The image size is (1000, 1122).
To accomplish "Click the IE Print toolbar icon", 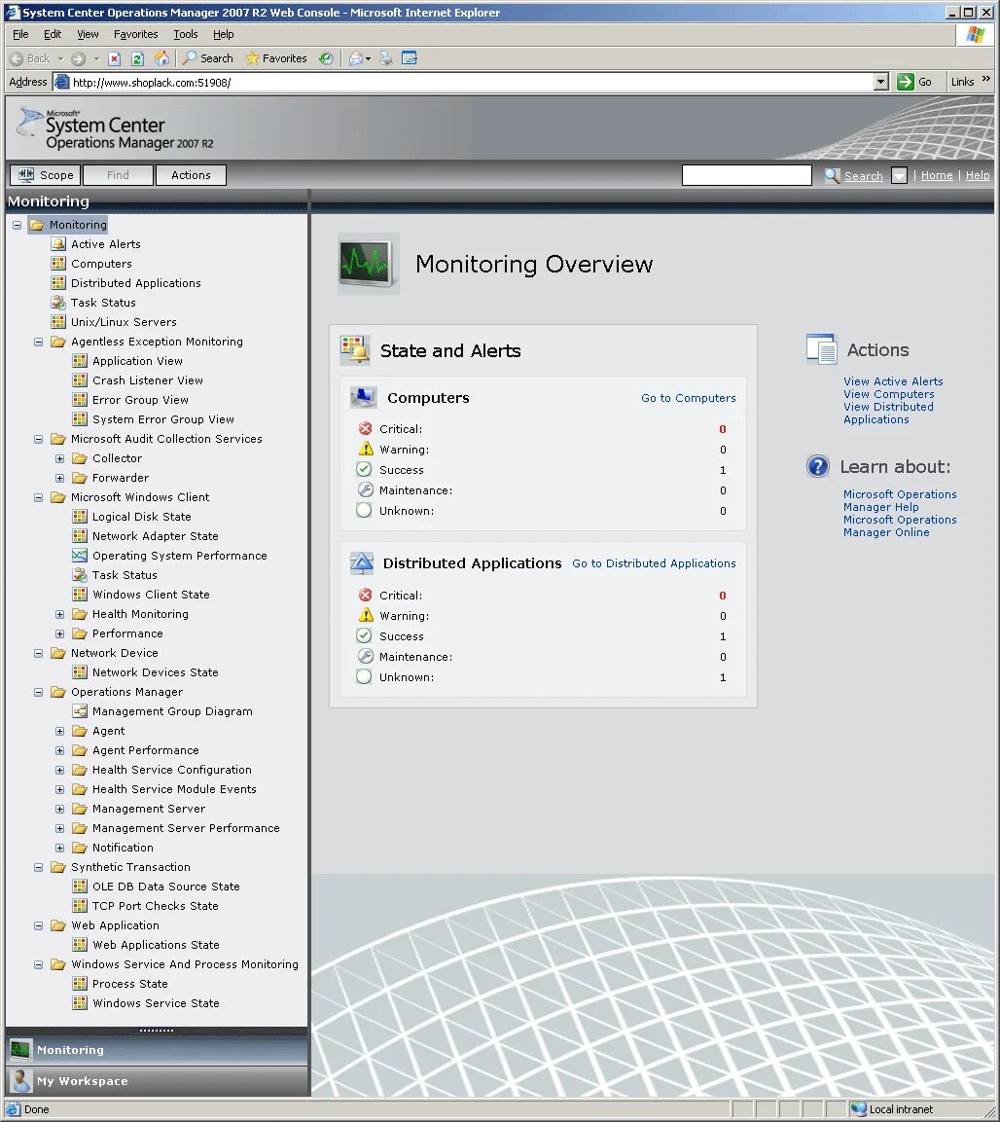I will click(x=385, y=58).
